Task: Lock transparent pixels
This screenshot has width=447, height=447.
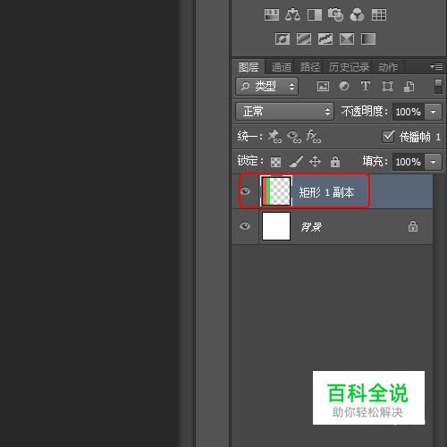Action: (x=275, y=162)
